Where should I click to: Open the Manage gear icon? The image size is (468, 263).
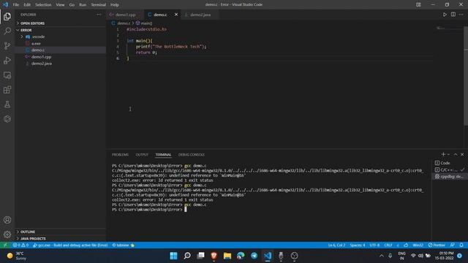click(x=7, y=235)
